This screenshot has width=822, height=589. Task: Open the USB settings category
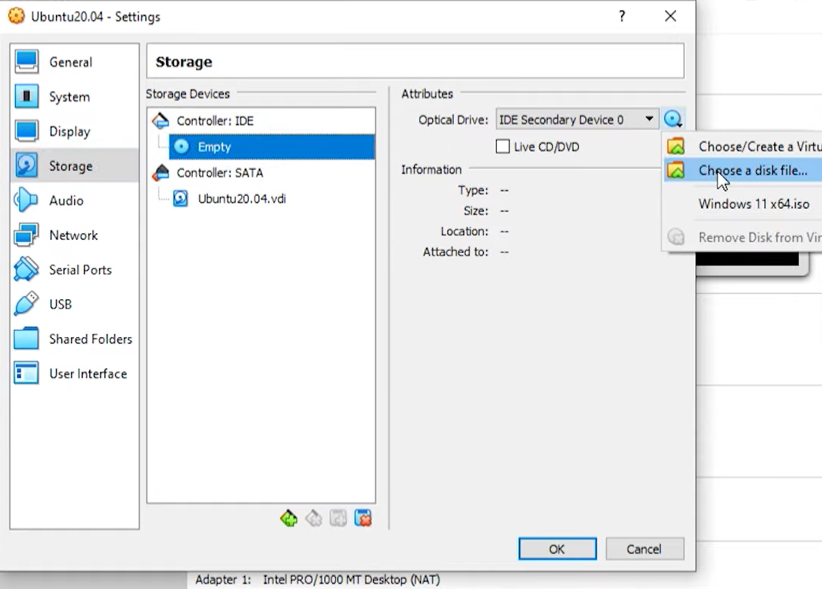74,305
